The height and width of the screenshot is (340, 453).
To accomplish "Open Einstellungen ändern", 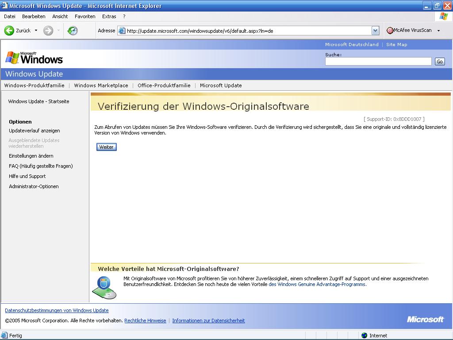I will pos(31,156).
